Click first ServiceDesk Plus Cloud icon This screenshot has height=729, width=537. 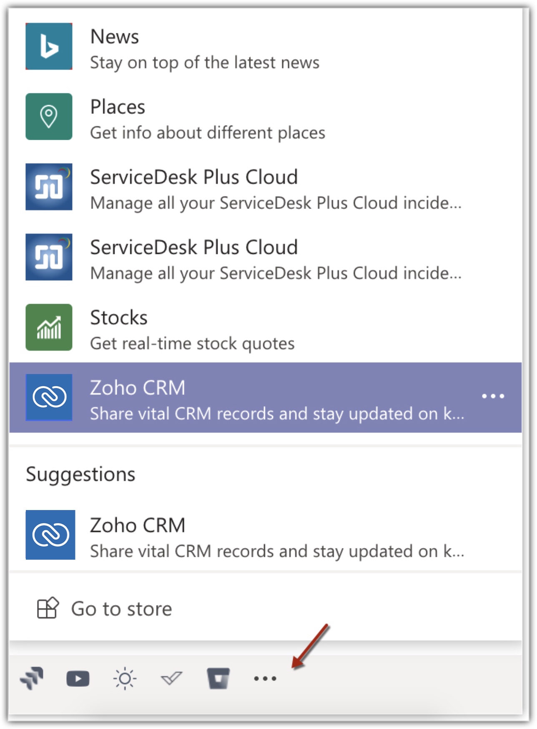click(x=49, y=186)
